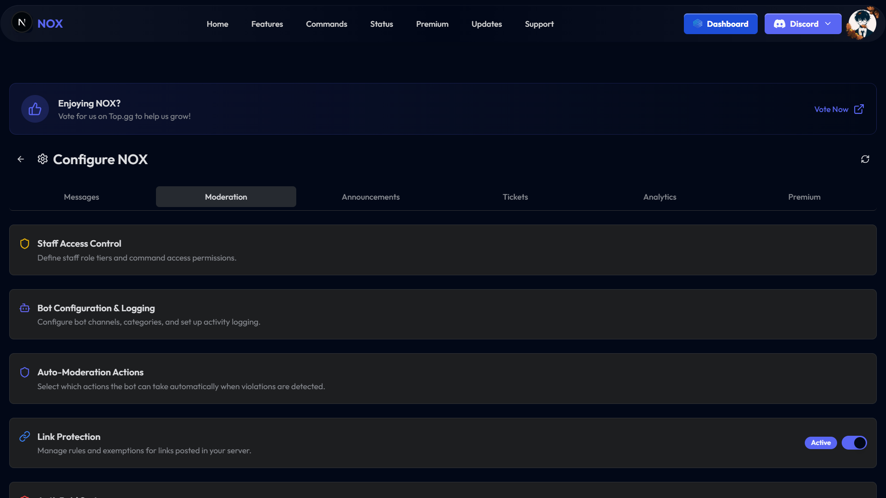This screenshot has height=498, width=886.
Task: Refresh the configuration with the reload icon
Action: point(865,159)
